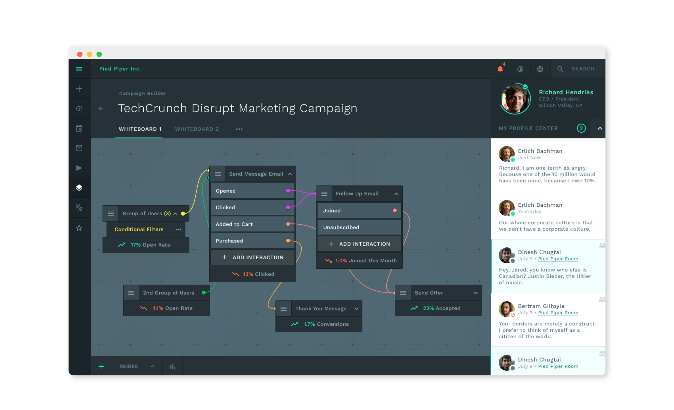Click the Added to Cart connector dot
Image resolution: width=674 pixels, height=410 pixels.
pyautogui.click(x=288, y=224)
